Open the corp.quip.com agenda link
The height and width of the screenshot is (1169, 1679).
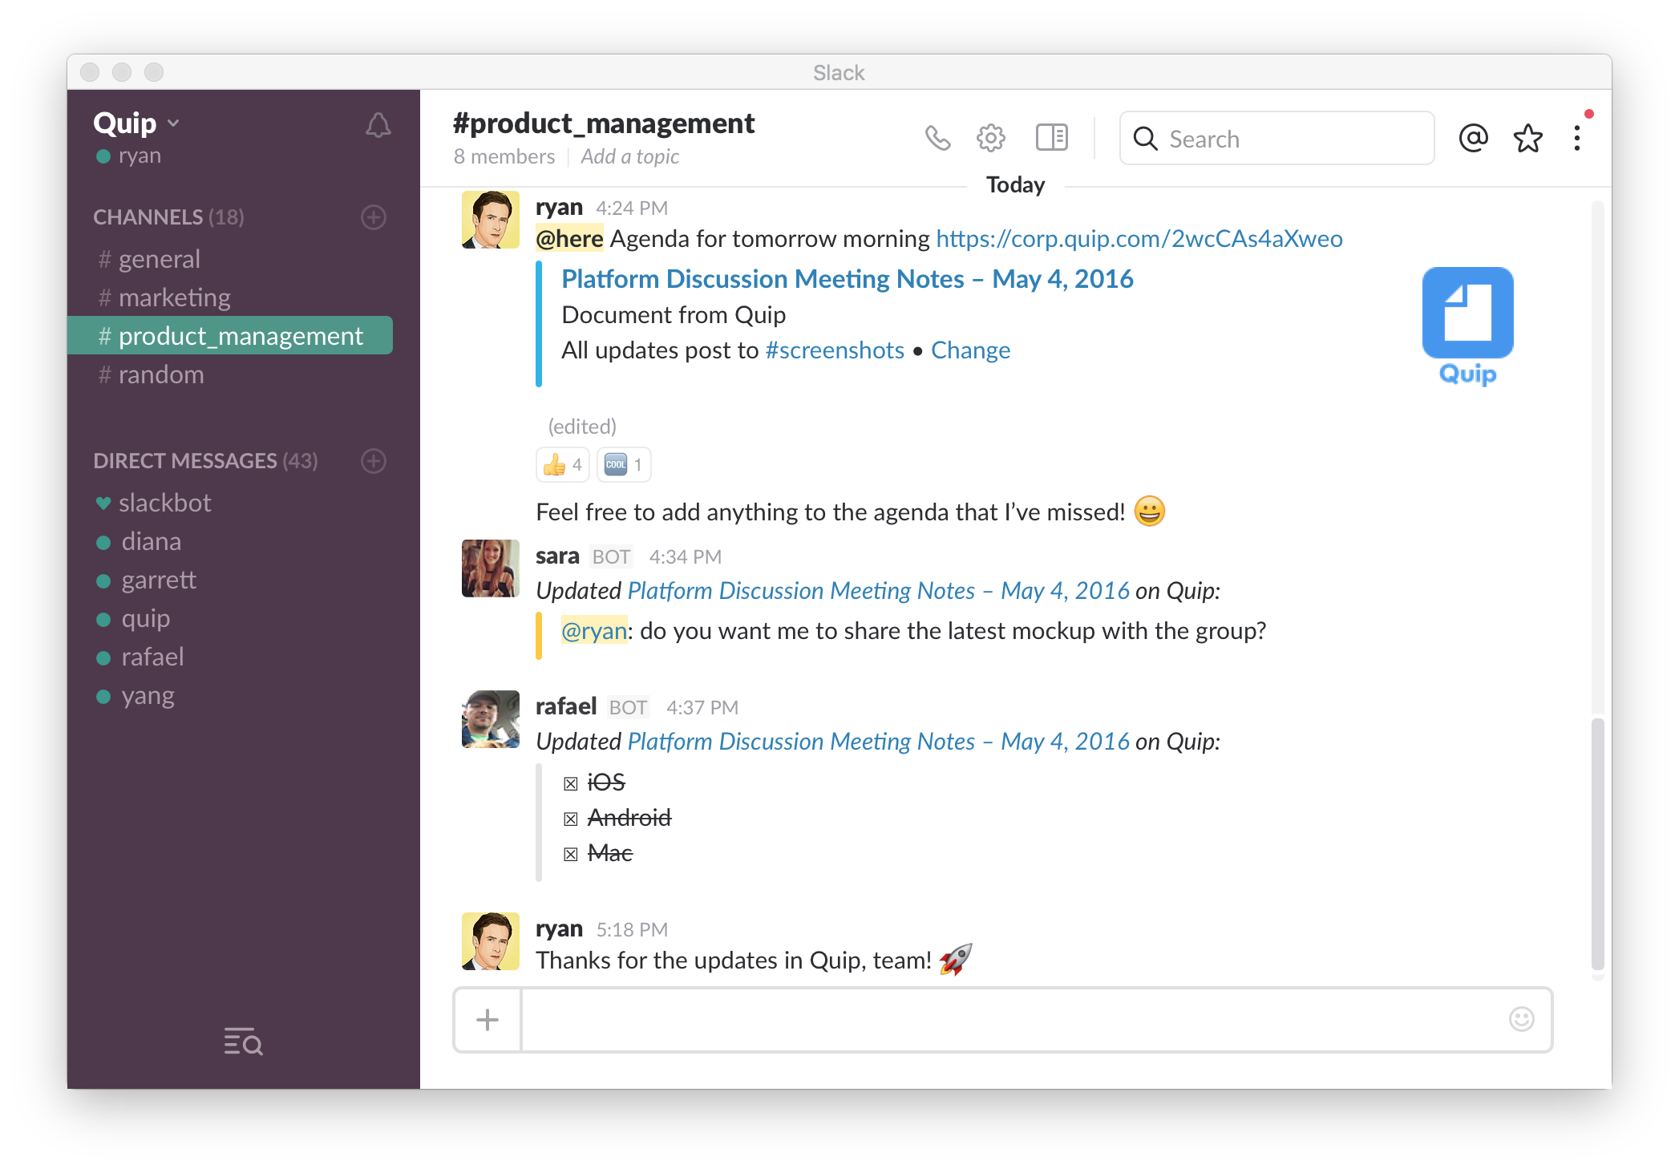coord(1139,239)
